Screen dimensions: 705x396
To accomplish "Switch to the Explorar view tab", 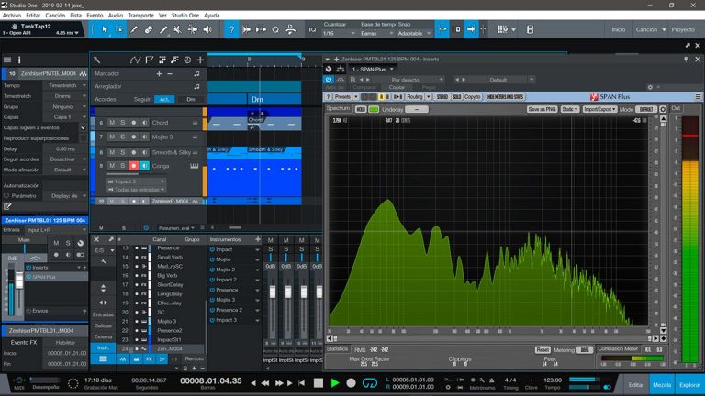I will click(689, 385).
